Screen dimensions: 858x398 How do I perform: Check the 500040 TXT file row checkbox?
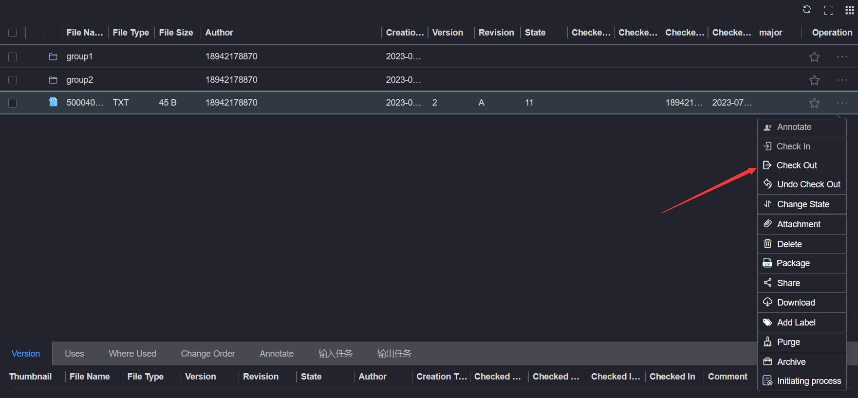click(x=13, y=103)
